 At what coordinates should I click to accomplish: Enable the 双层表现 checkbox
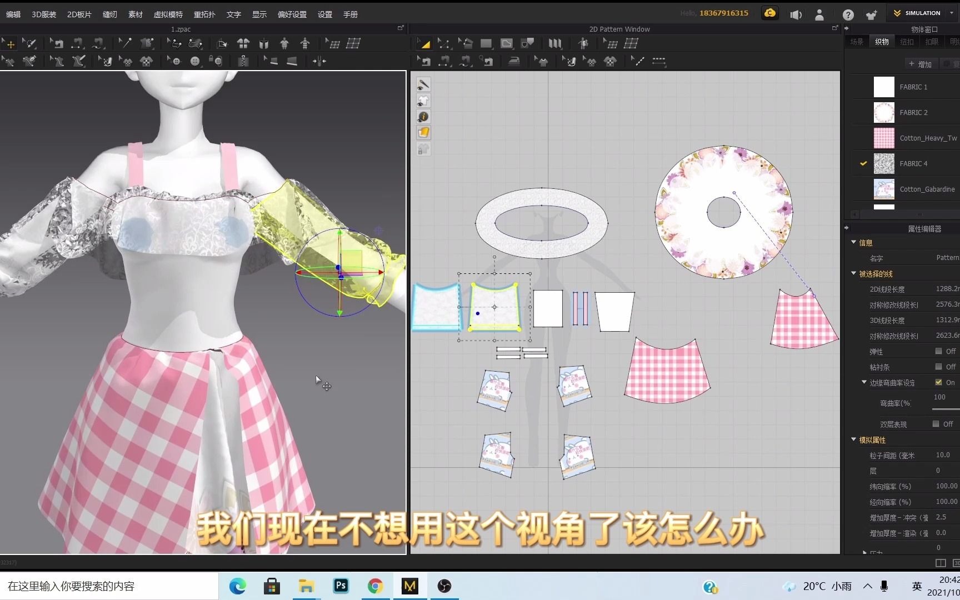coord(936,424)
